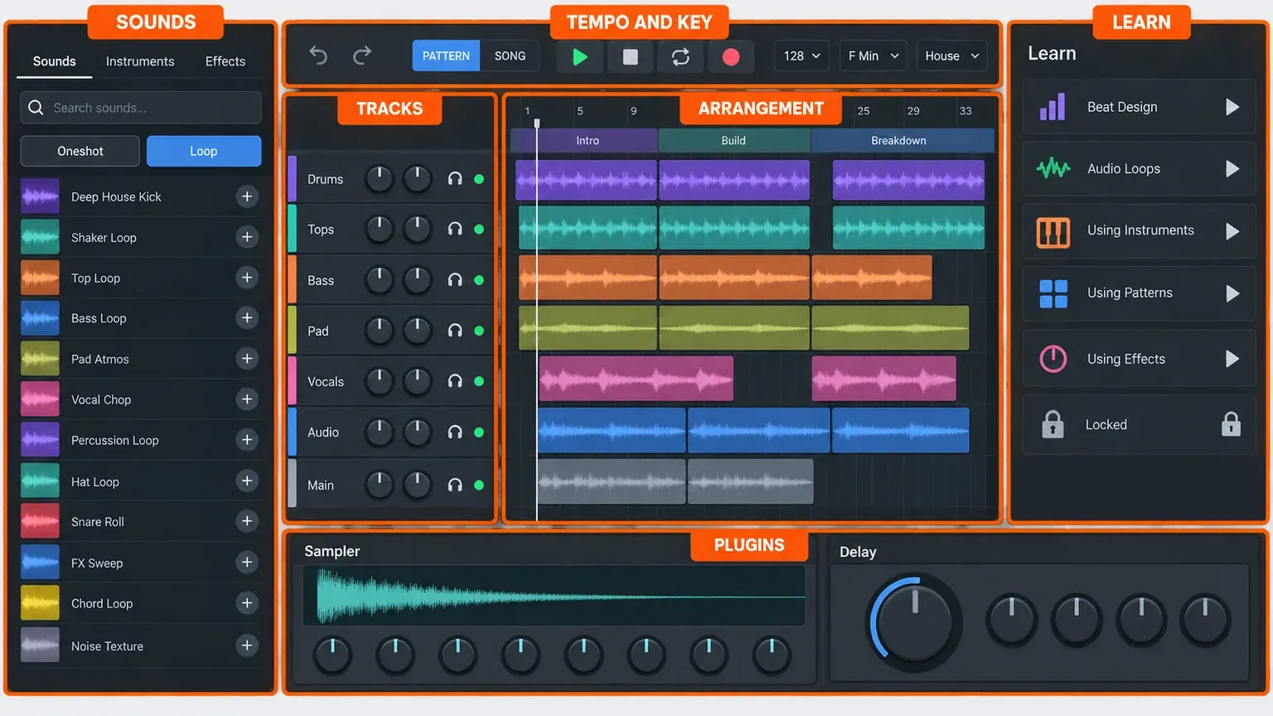Click the Search sounds field
Viewport: 1273px width, 716px height.
tap(141, 108)
